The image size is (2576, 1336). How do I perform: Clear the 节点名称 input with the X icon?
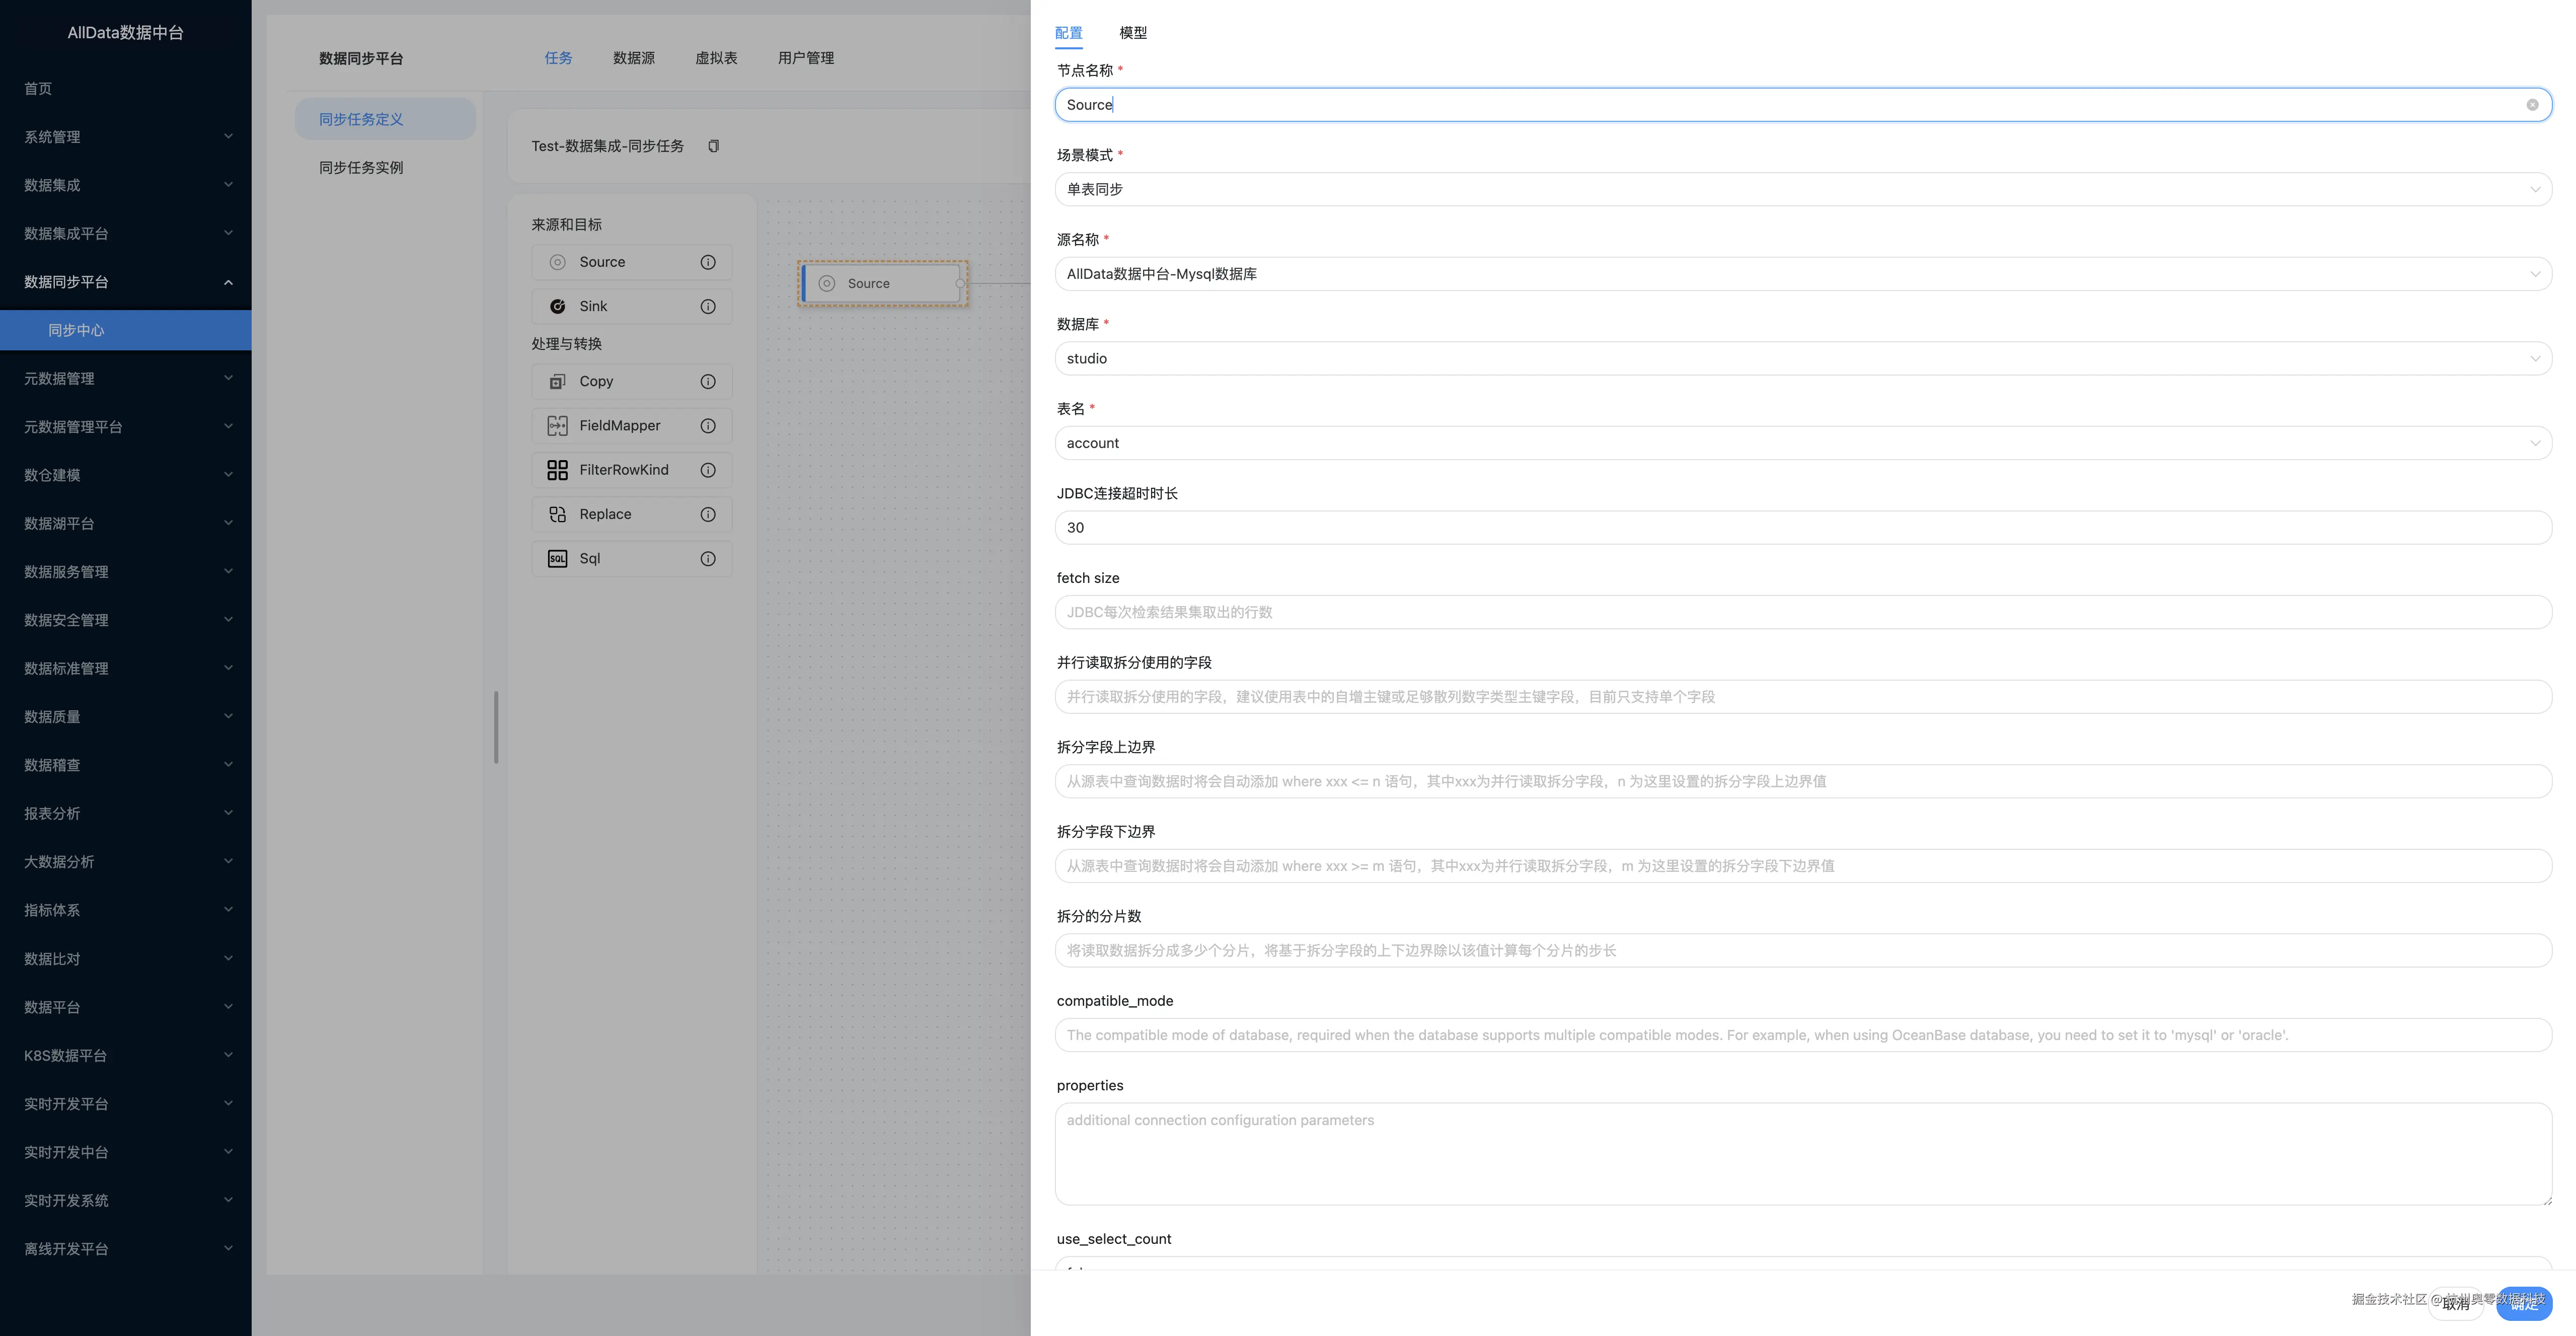[x=2532, y=105]
